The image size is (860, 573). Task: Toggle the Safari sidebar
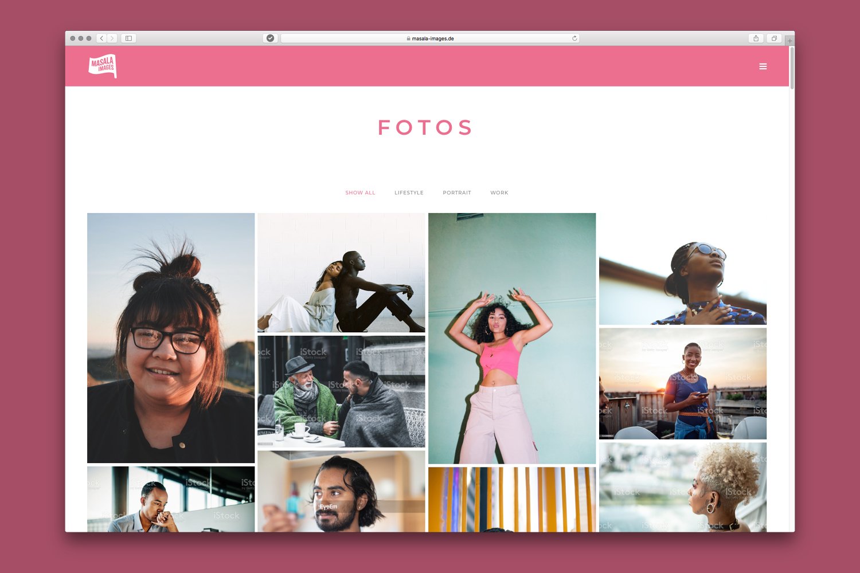(x=128, y=38)
